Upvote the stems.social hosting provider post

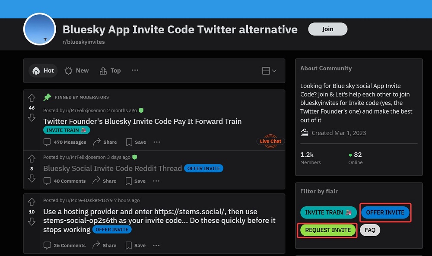32,202
